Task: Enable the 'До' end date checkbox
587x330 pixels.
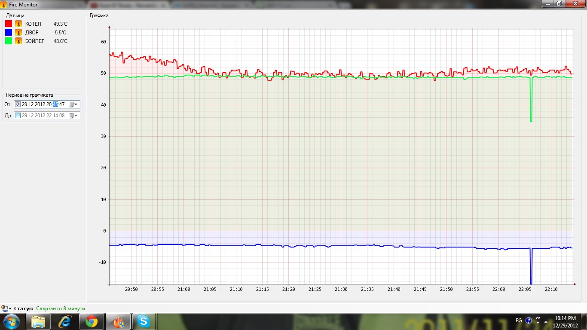Action: coord(18,116)
